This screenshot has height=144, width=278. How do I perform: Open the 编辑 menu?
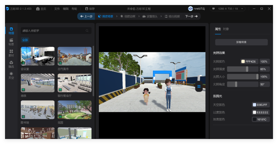coord(66,9)
